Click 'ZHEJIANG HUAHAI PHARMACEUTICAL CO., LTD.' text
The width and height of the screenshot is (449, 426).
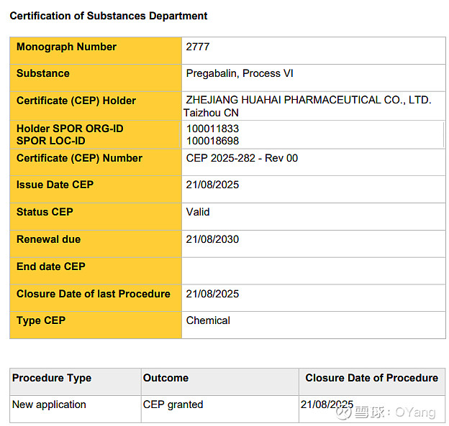tap(309, 100)
